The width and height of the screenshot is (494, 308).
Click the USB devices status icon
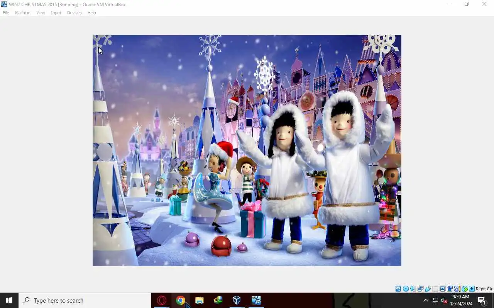click(428, 289)
